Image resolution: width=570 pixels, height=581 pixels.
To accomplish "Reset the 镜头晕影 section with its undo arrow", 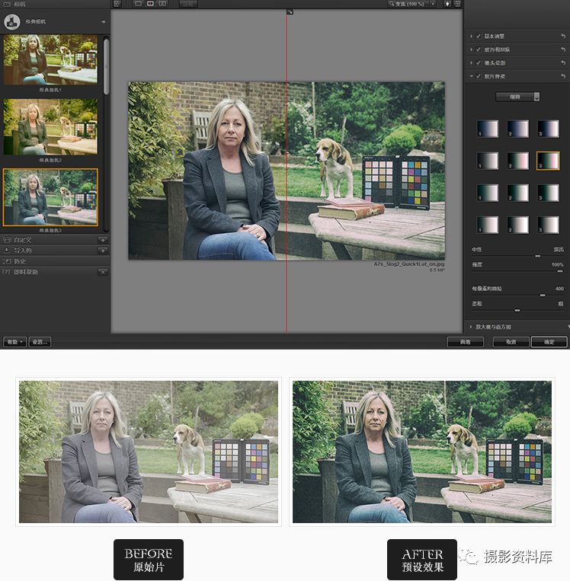I will pyautogui.click(x=563, y=62).
